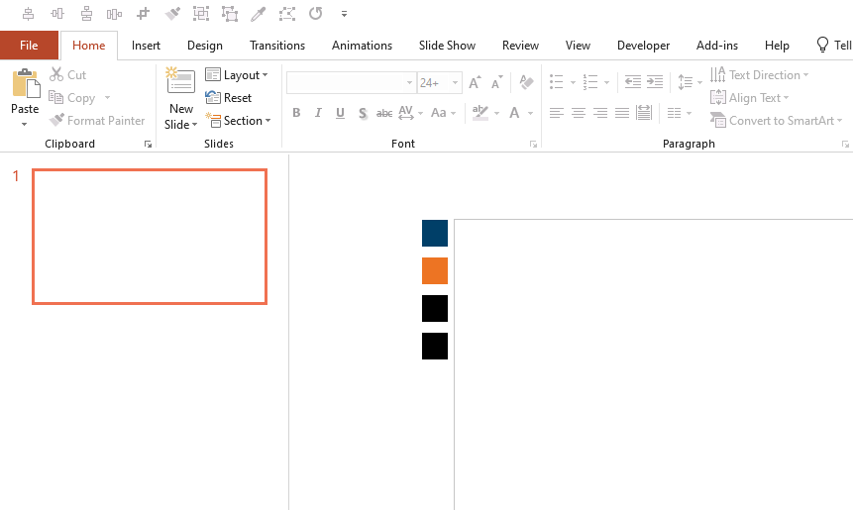
Task: Toggle Justify paragraph alignment
Action: [x=622, y=113]
